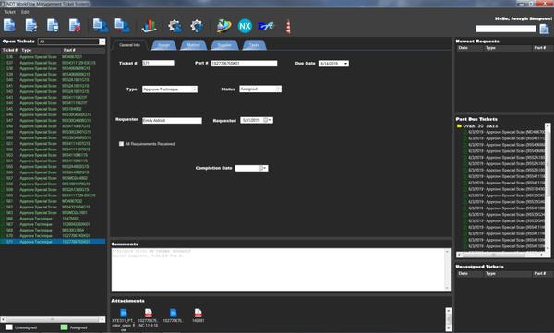The image size is (554, 333).
Task: Switch to the General Info tab
Action: [x=129, y=45]
